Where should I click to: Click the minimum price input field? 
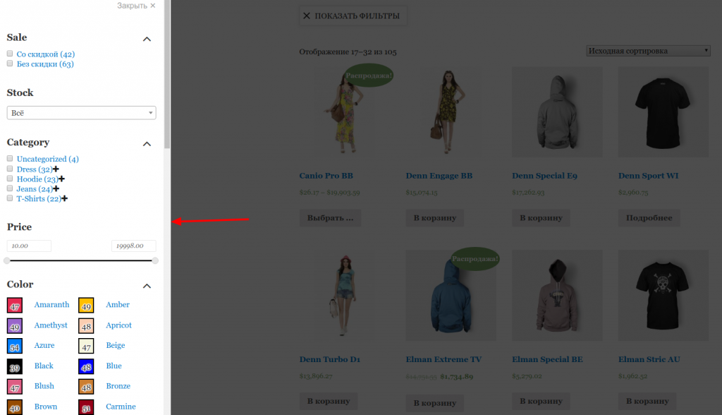click(29, 246)
